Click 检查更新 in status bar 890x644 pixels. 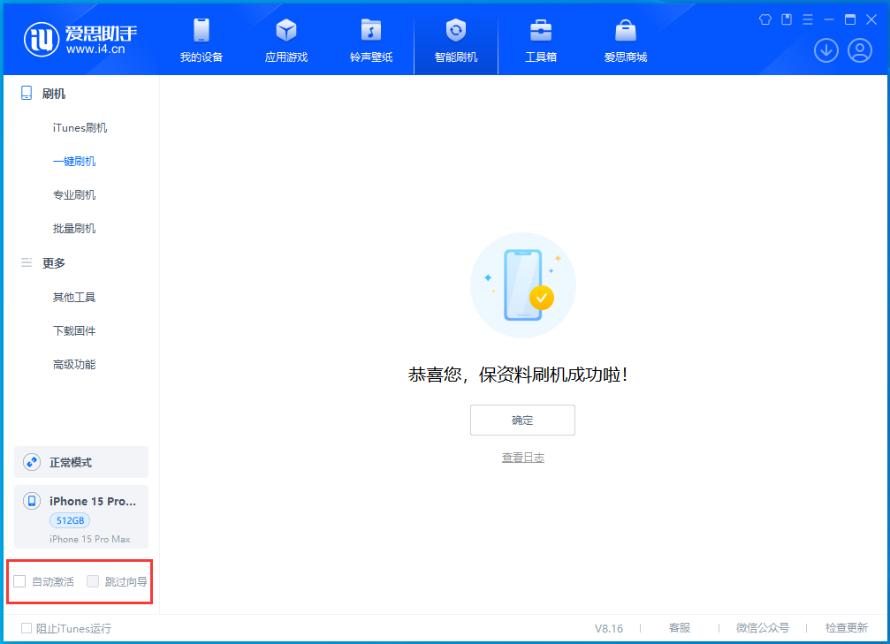847,627
